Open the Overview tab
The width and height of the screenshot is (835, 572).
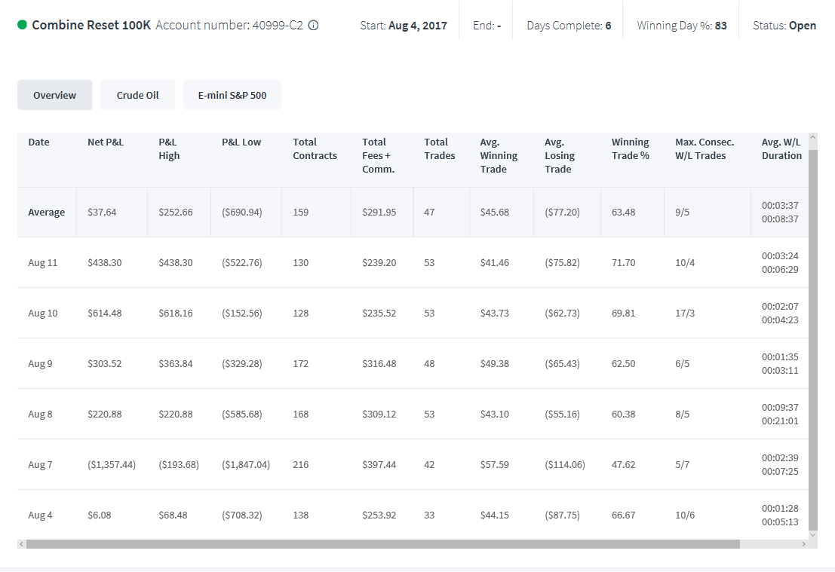coord(55,95)
